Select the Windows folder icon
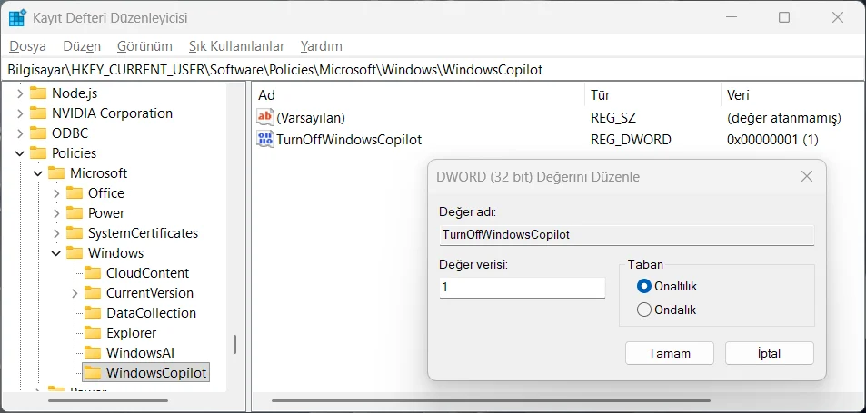 (75, 253)
